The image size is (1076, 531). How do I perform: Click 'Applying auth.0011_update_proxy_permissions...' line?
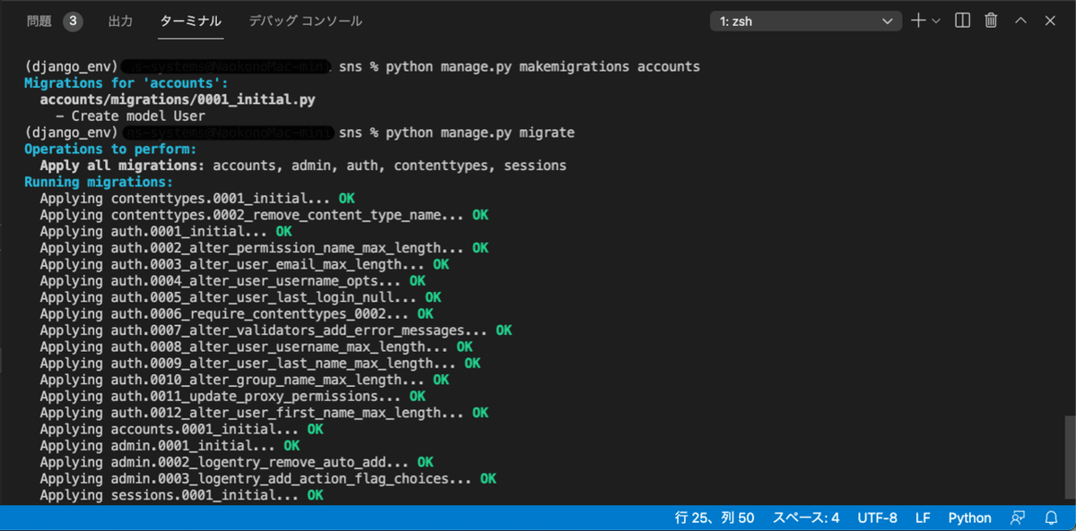coord(233,396)
